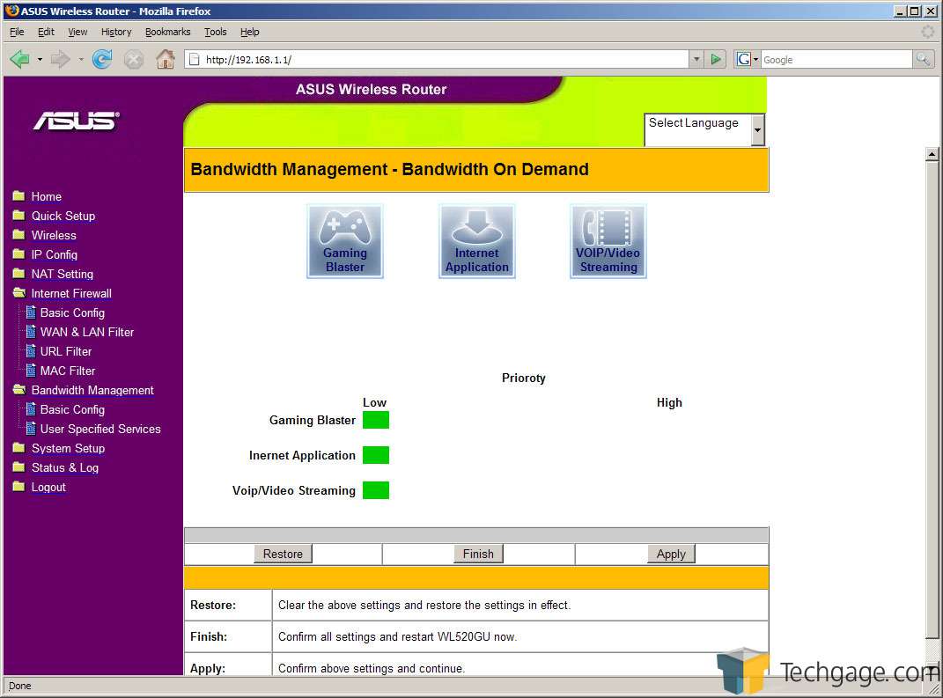Click the Gaming Blaster priority green bar

tap(376, 420)
